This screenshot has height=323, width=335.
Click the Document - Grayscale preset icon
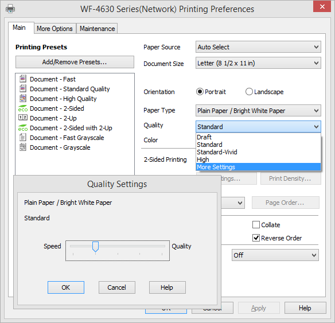(23, 147)
